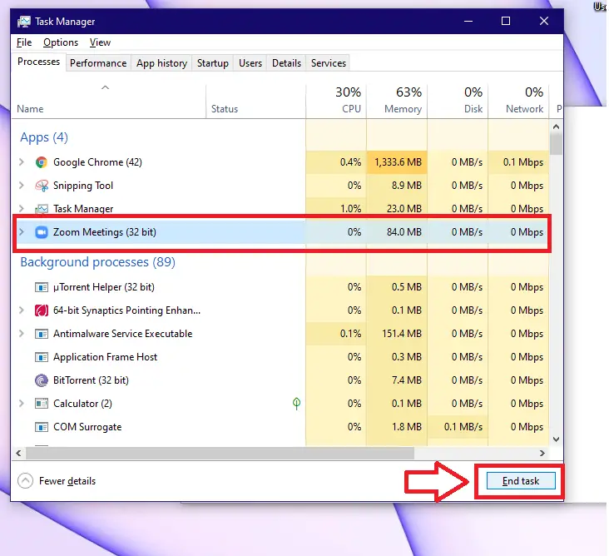The width and height of the screenshot is (609, 556).
Task: Click the Application Frame Host icon
Action: pyautogui.click(x=41, y=357)
